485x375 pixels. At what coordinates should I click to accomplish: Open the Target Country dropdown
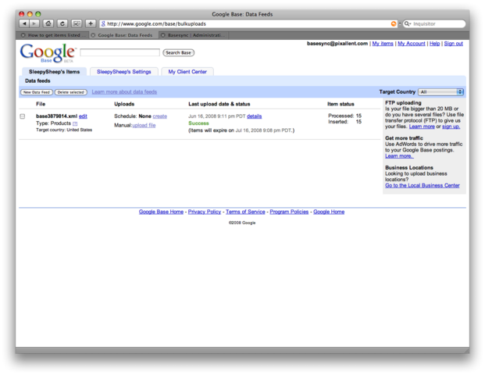tap(440, 92)
